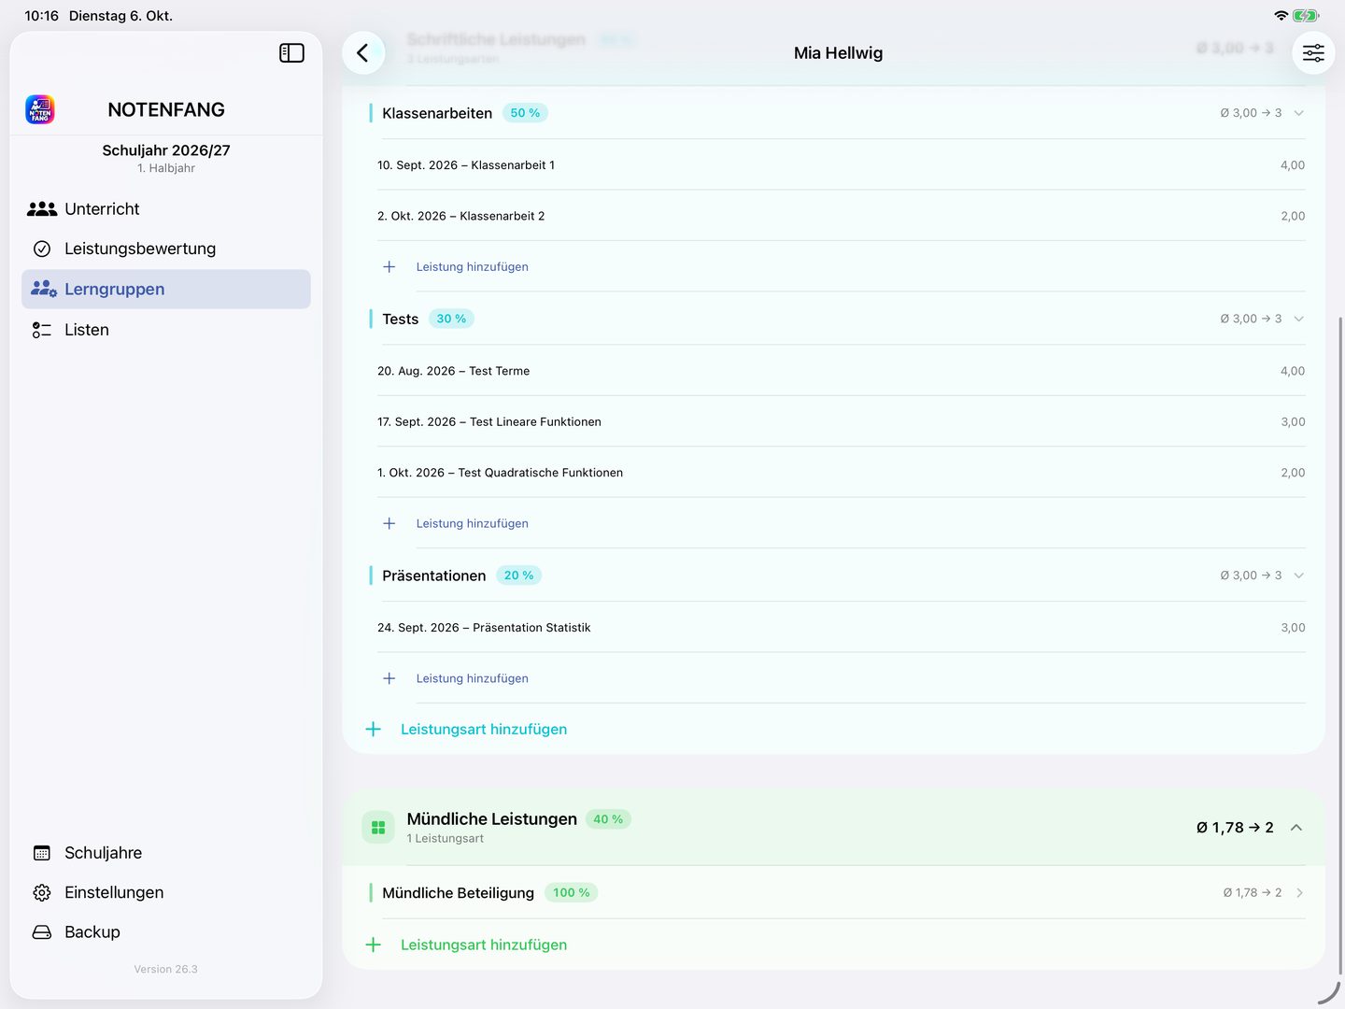Click the battery status icon
This screenshot has width=1345, height=1009.
coord(1306,16)
